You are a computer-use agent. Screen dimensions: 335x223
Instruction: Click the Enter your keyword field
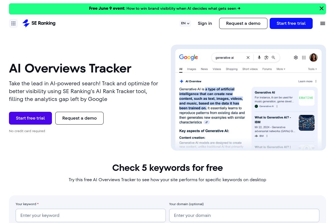coord(91,215)
